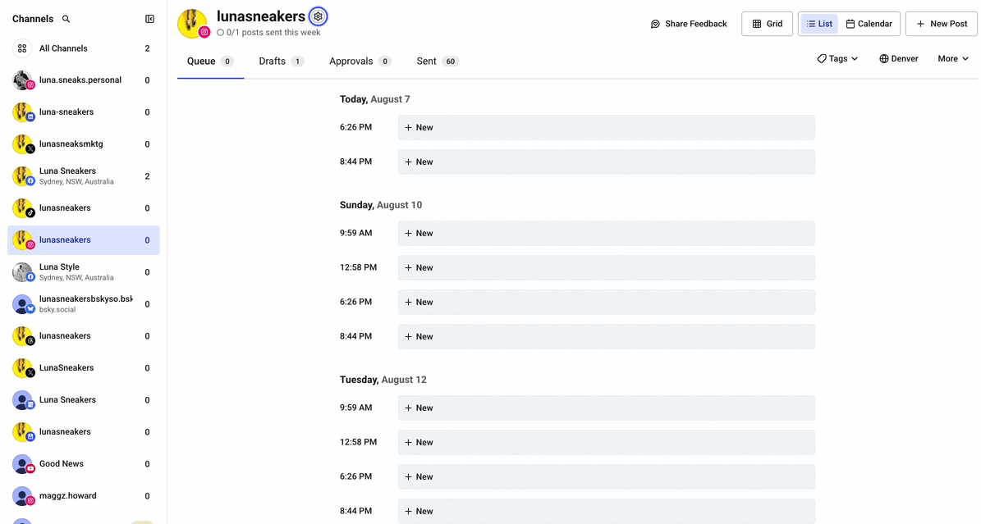Switch to Calendar view

point(869,24)
